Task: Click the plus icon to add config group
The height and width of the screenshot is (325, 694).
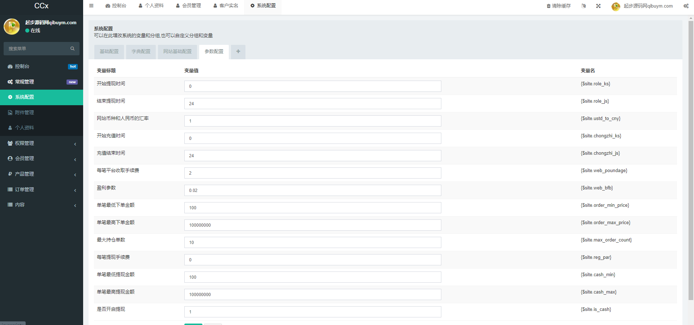Action: 238,52
